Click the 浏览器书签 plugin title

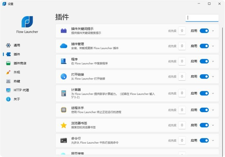(79, 123)
